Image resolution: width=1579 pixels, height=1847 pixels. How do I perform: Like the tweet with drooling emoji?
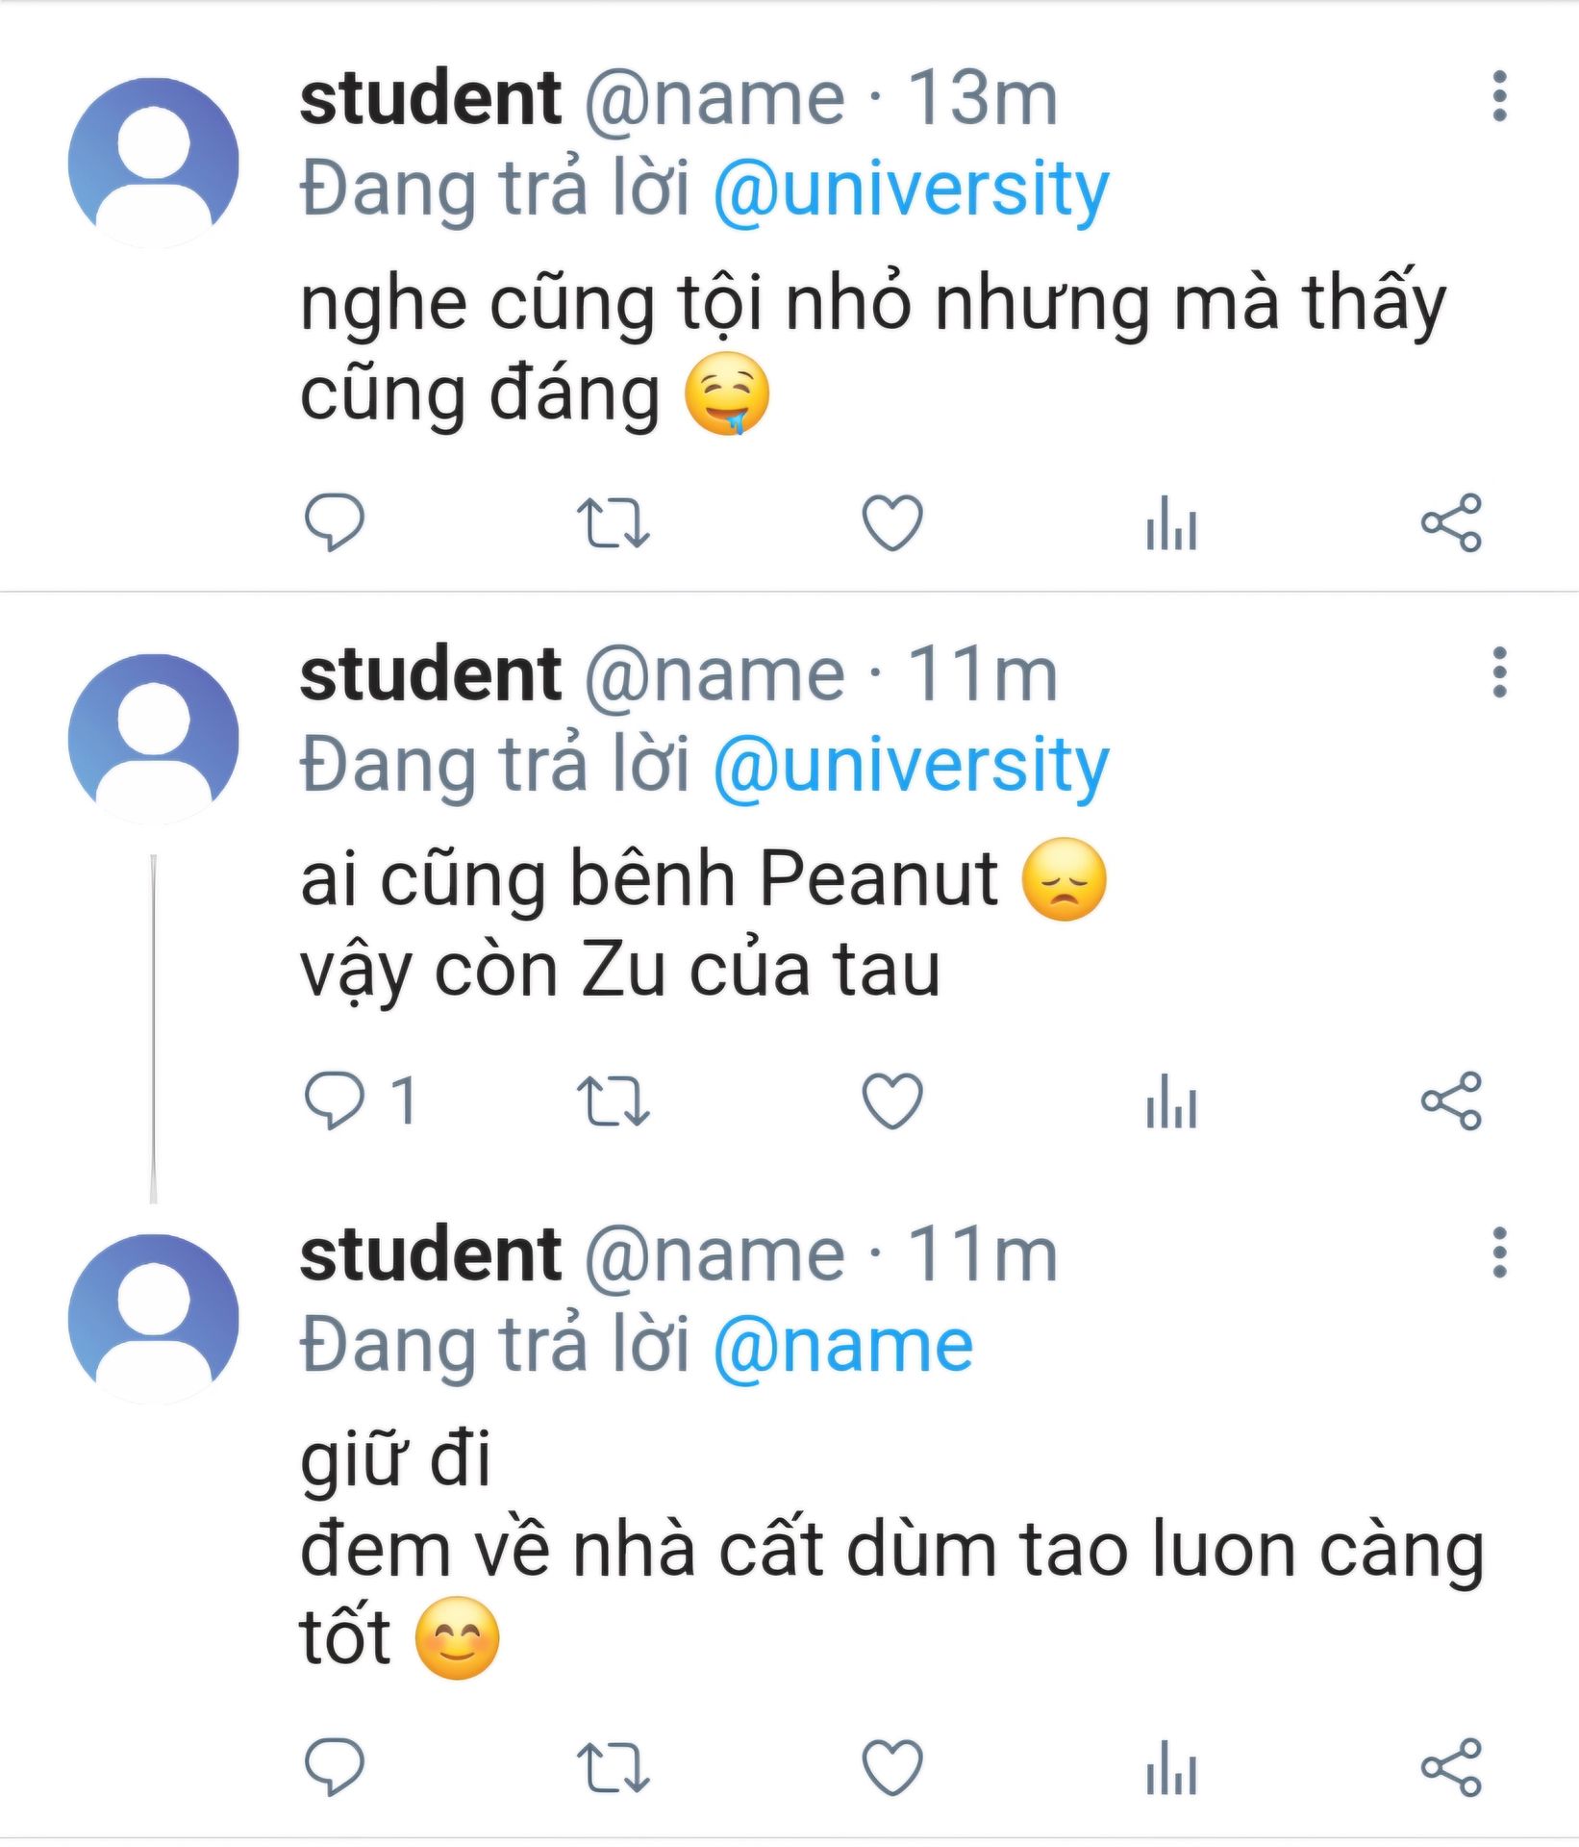891,522
